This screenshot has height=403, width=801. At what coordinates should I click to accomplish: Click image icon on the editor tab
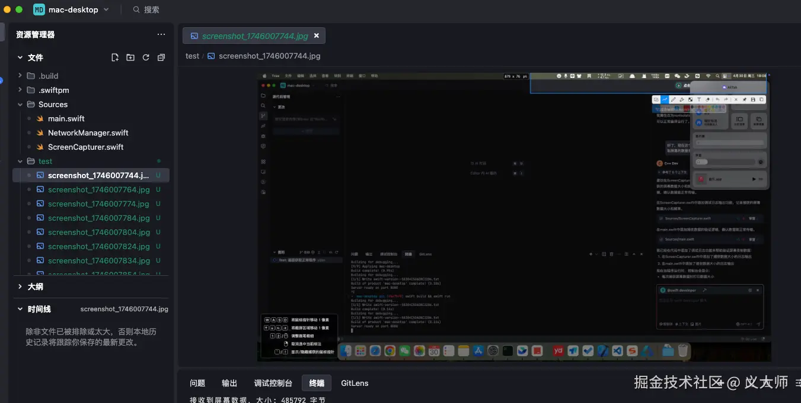(194, 36)
